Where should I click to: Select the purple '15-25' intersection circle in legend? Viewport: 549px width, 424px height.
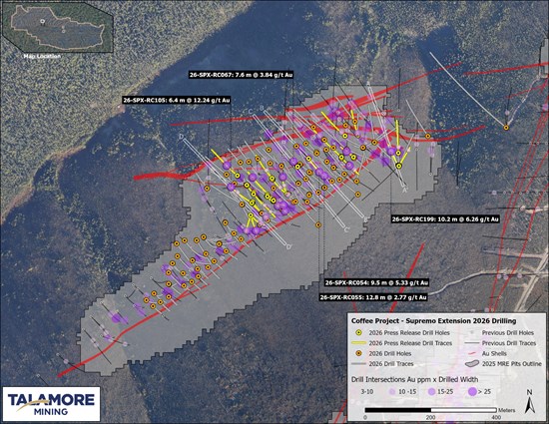click(432, 392)
